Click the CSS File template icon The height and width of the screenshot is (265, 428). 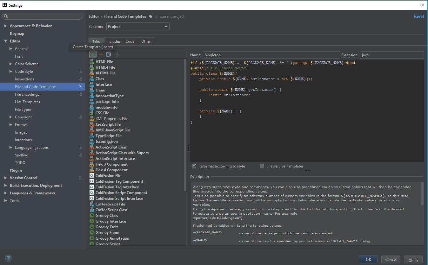pos(92,113)
